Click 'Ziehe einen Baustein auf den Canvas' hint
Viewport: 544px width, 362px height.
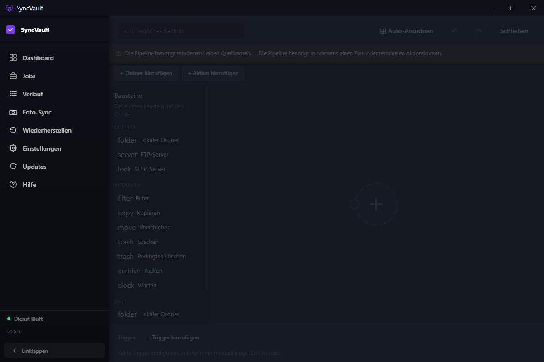tap(149, 110)
